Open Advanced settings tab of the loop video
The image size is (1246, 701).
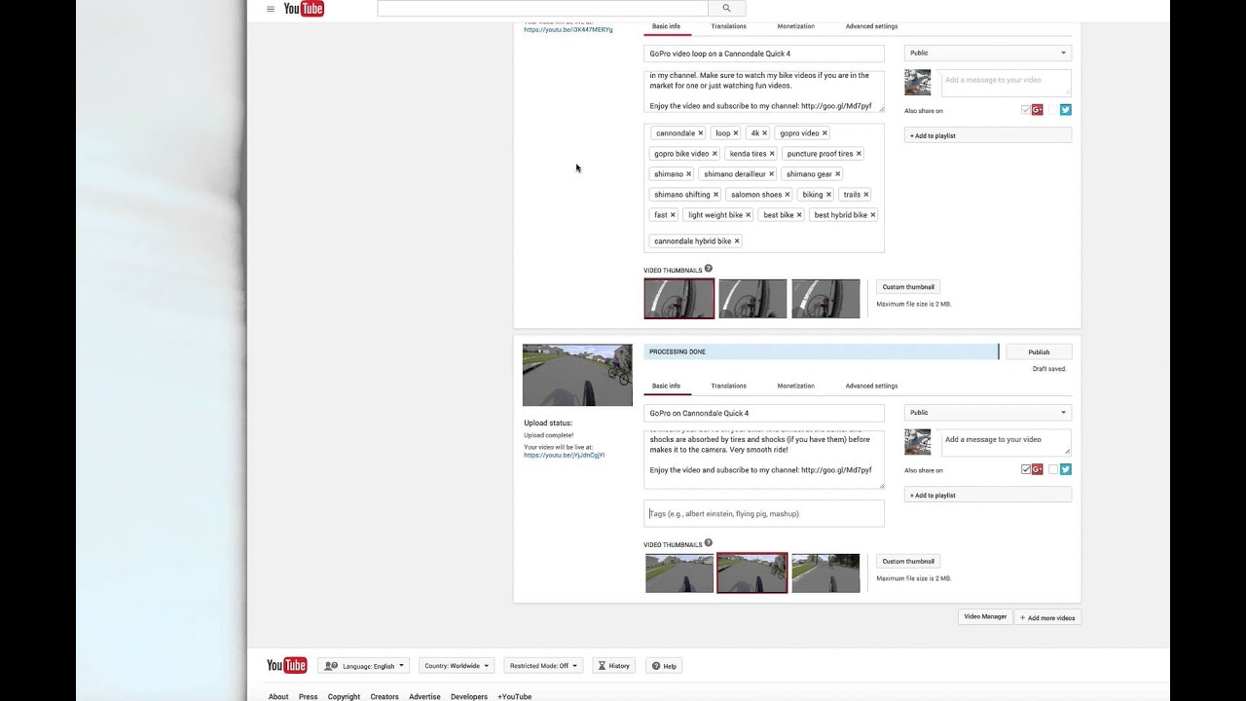(871, 26)
